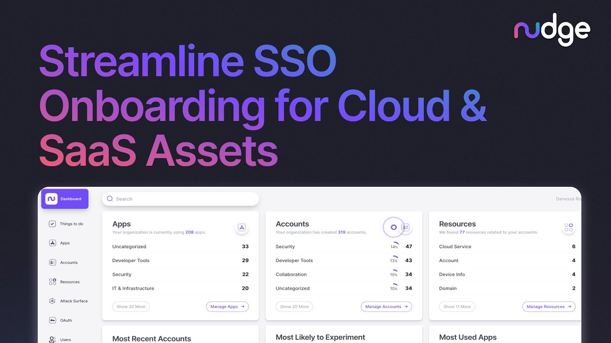Click the Resources card title
The width and height of the screenshot is (611, 343).
coord(457,224)
